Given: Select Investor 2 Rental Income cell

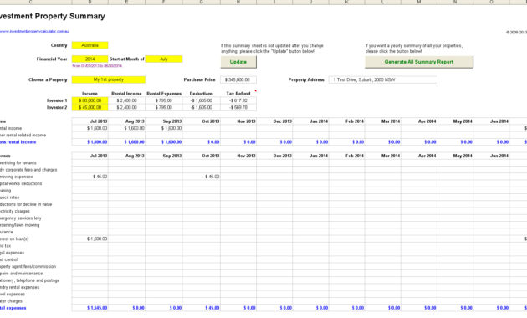Looking at the screenshot, I should [x=126, y=108].
